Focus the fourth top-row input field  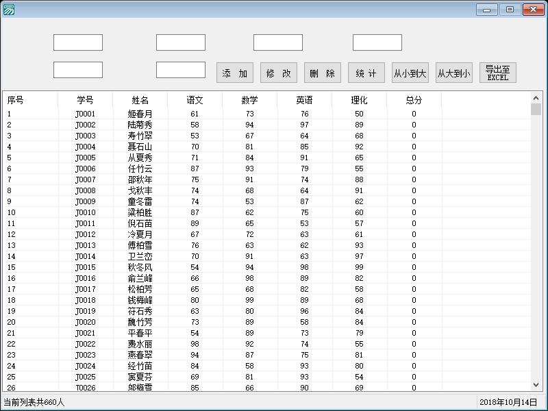tap(377, 42)
